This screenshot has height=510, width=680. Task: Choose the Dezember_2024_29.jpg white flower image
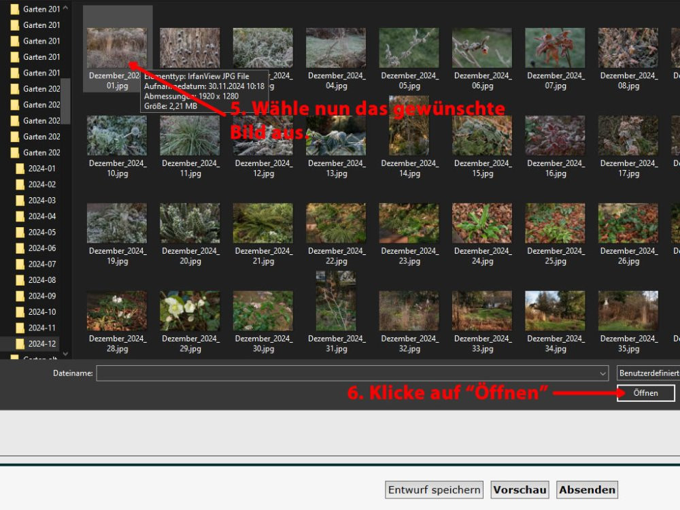[190, 311]
